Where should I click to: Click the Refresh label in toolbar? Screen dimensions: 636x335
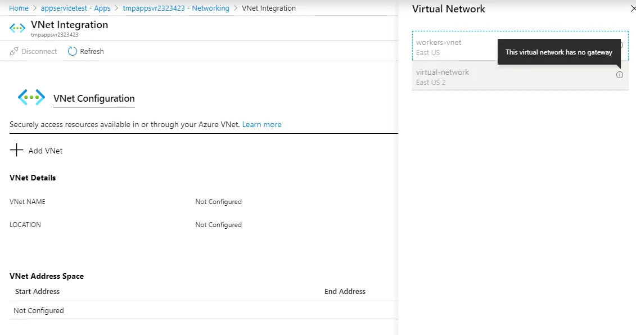pos(92,52)
